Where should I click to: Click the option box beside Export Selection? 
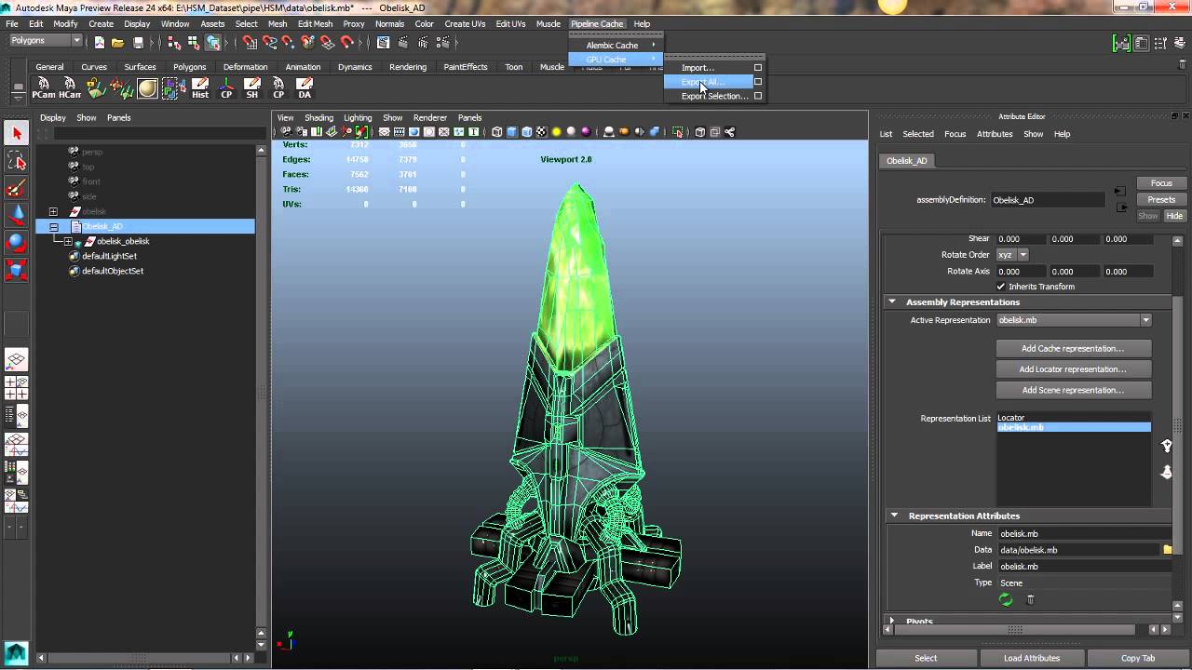pos(757,96)
